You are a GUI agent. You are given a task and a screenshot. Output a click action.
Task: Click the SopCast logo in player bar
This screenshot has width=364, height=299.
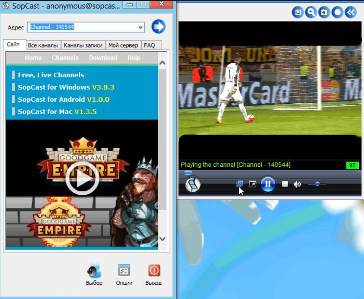[x=193, y=184]
